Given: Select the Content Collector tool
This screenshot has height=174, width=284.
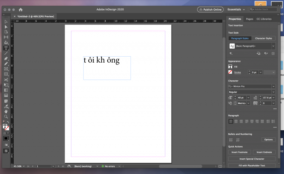Looking at the screenshot, I should [x=6, y=43].
